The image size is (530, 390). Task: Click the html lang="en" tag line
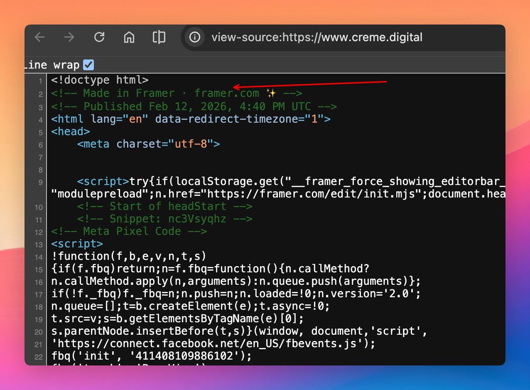[x=191, y=119]
